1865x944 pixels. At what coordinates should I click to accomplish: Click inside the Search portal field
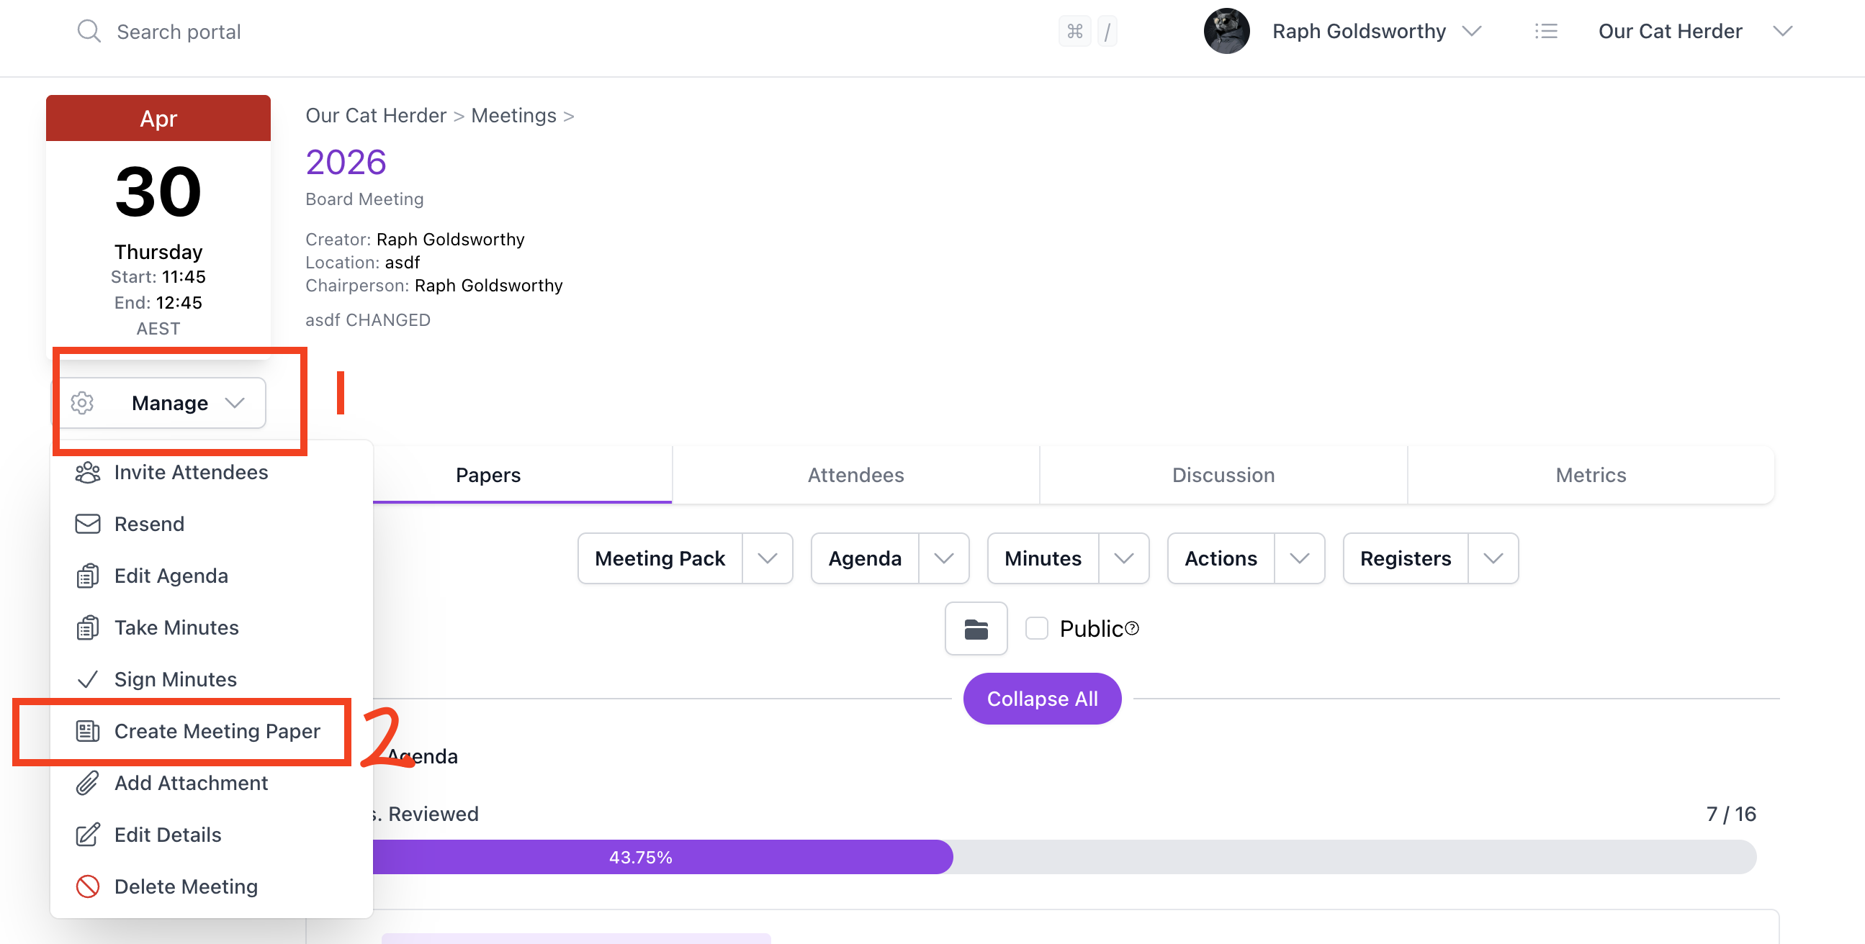179,31
